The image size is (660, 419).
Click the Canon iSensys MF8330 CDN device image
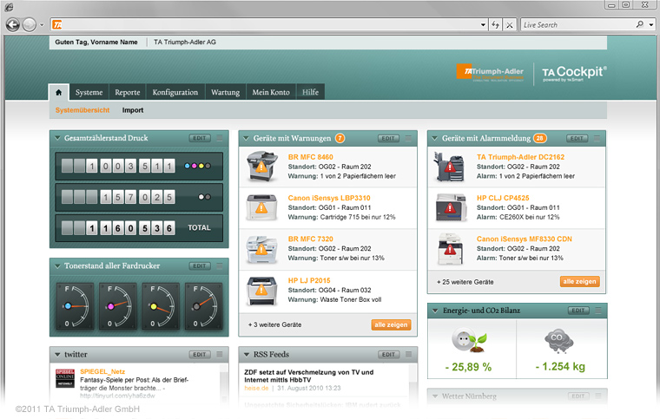tap(451, 249)
